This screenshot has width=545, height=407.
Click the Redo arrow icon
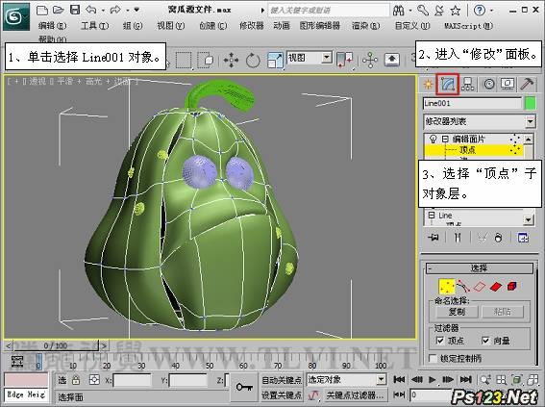coord(115,10)
